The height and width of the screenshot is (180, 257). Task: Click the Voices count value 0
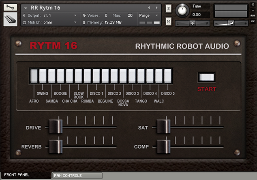click(x=106, y=15)
